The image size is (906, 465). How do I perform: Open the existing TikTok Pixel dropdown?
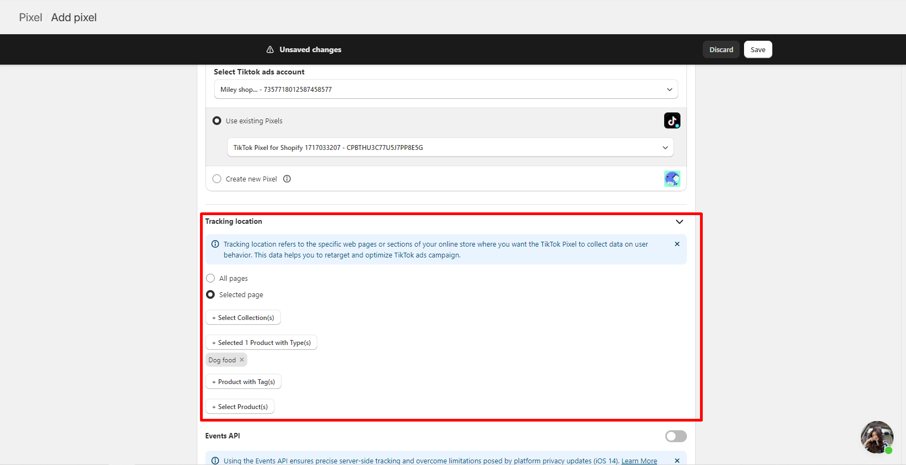pyautogui.click(x=450, y=147)
